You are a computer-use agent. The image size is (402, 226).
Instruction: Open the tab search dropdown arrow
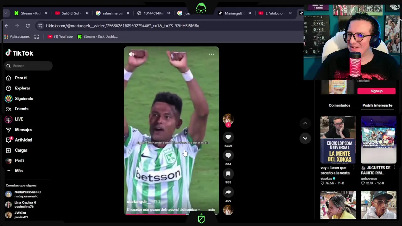pyautogui.click(x=6, y=13)
